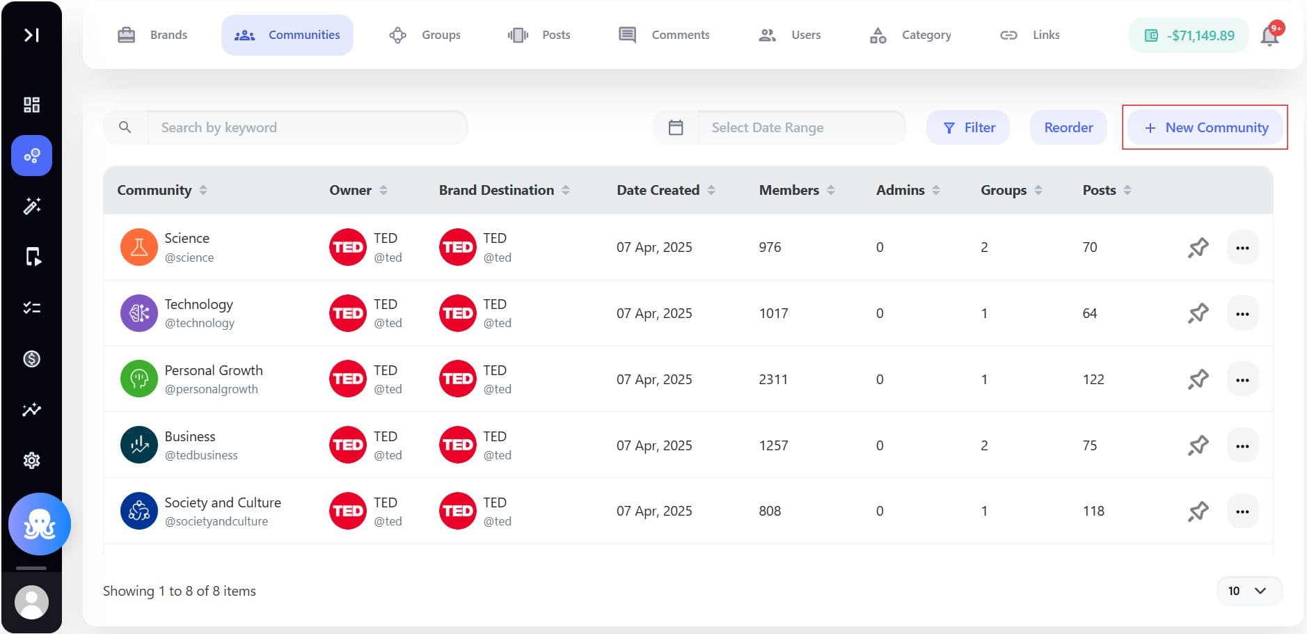
Task: Open the dashboard grid icon in sidebar
Action: pos(31,104)
